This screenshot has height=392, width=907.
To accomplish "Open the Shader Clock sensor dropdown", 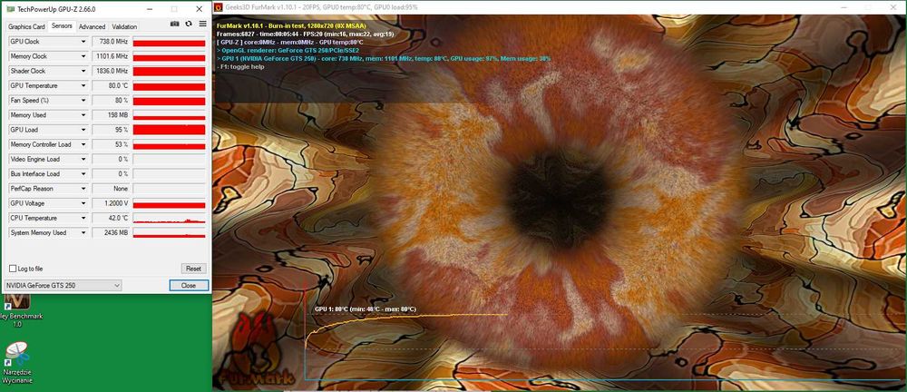I will 83,71.
